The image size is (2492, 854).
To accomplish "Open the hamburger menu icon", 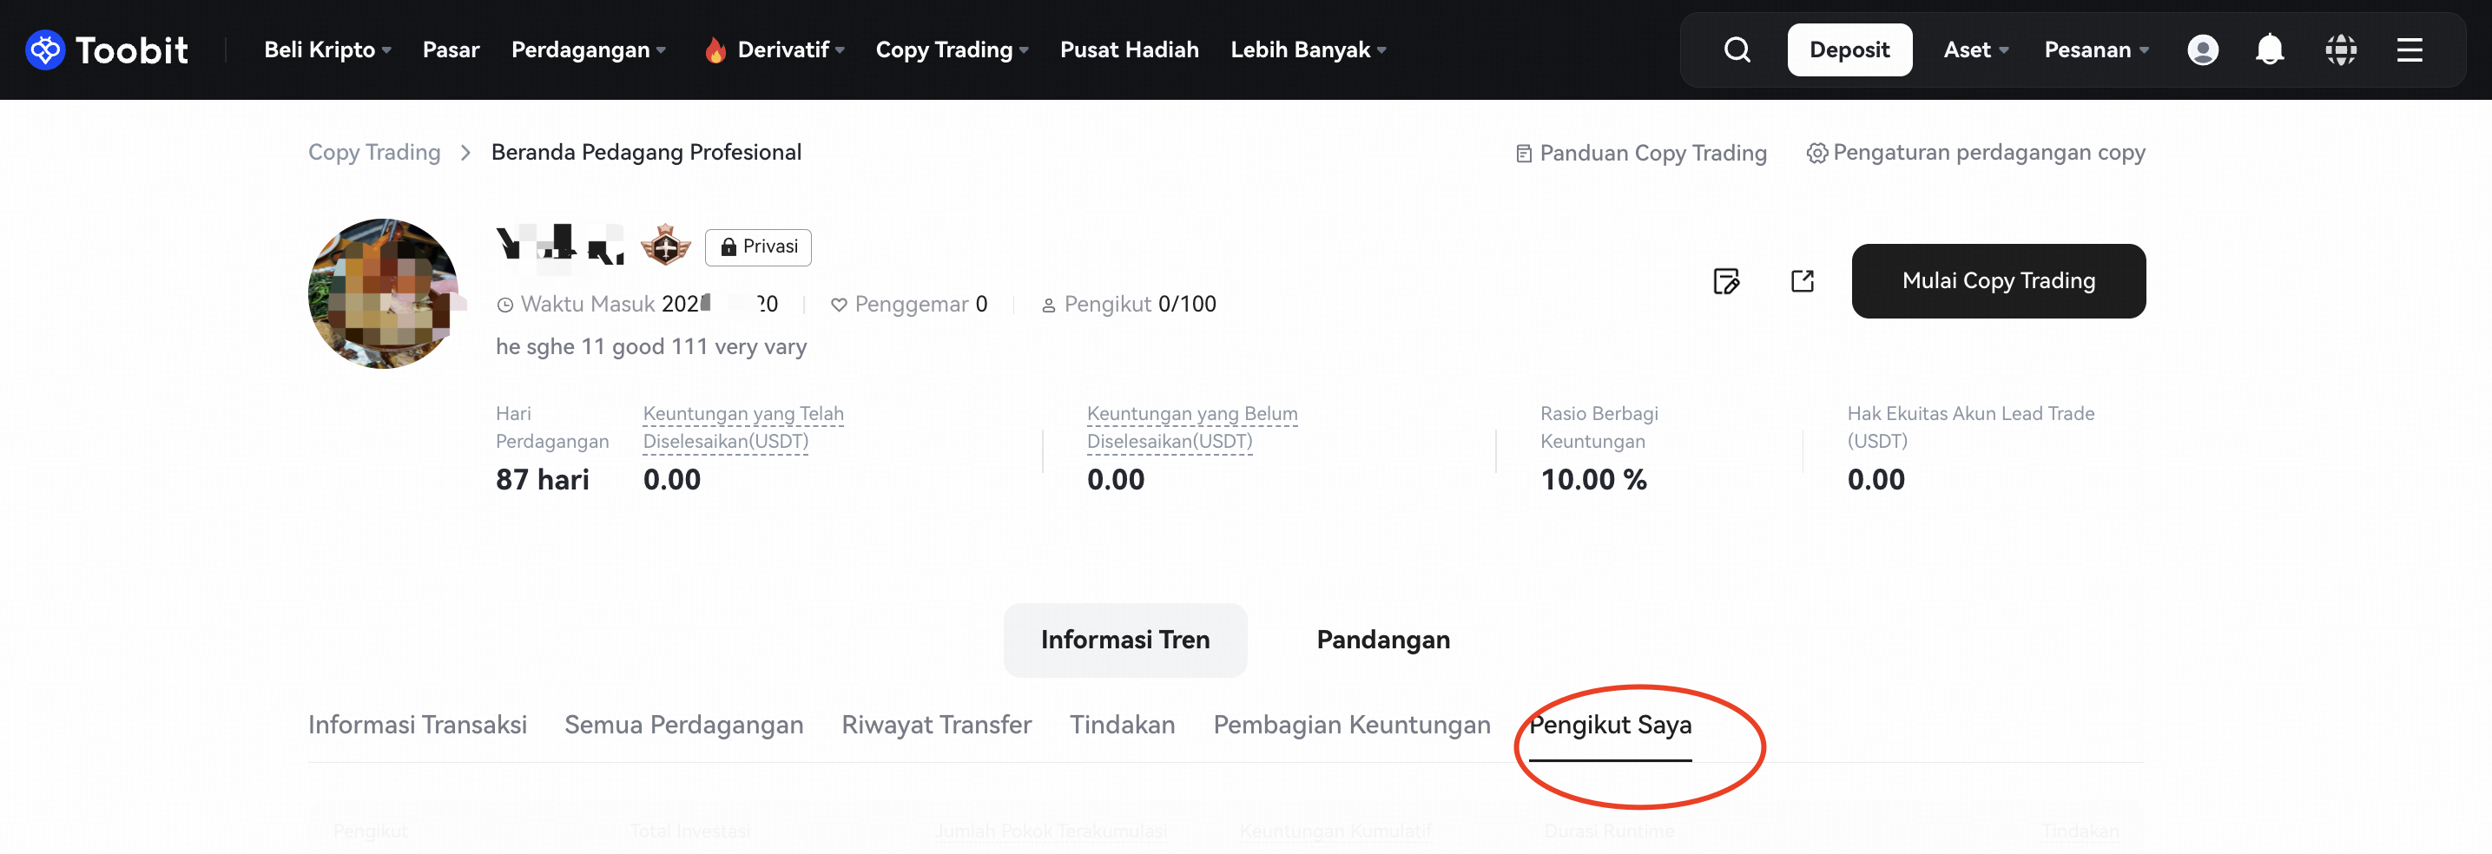I will (x=2409, y=49).
